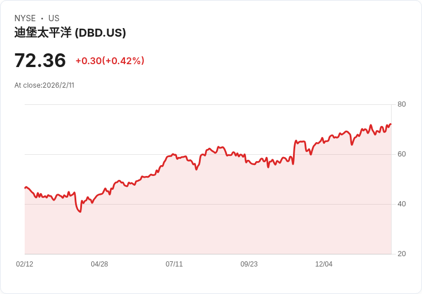Viewport: 422px width, 294px height.
Task: Click the NYSE exchange label
Action: point(25,18)
